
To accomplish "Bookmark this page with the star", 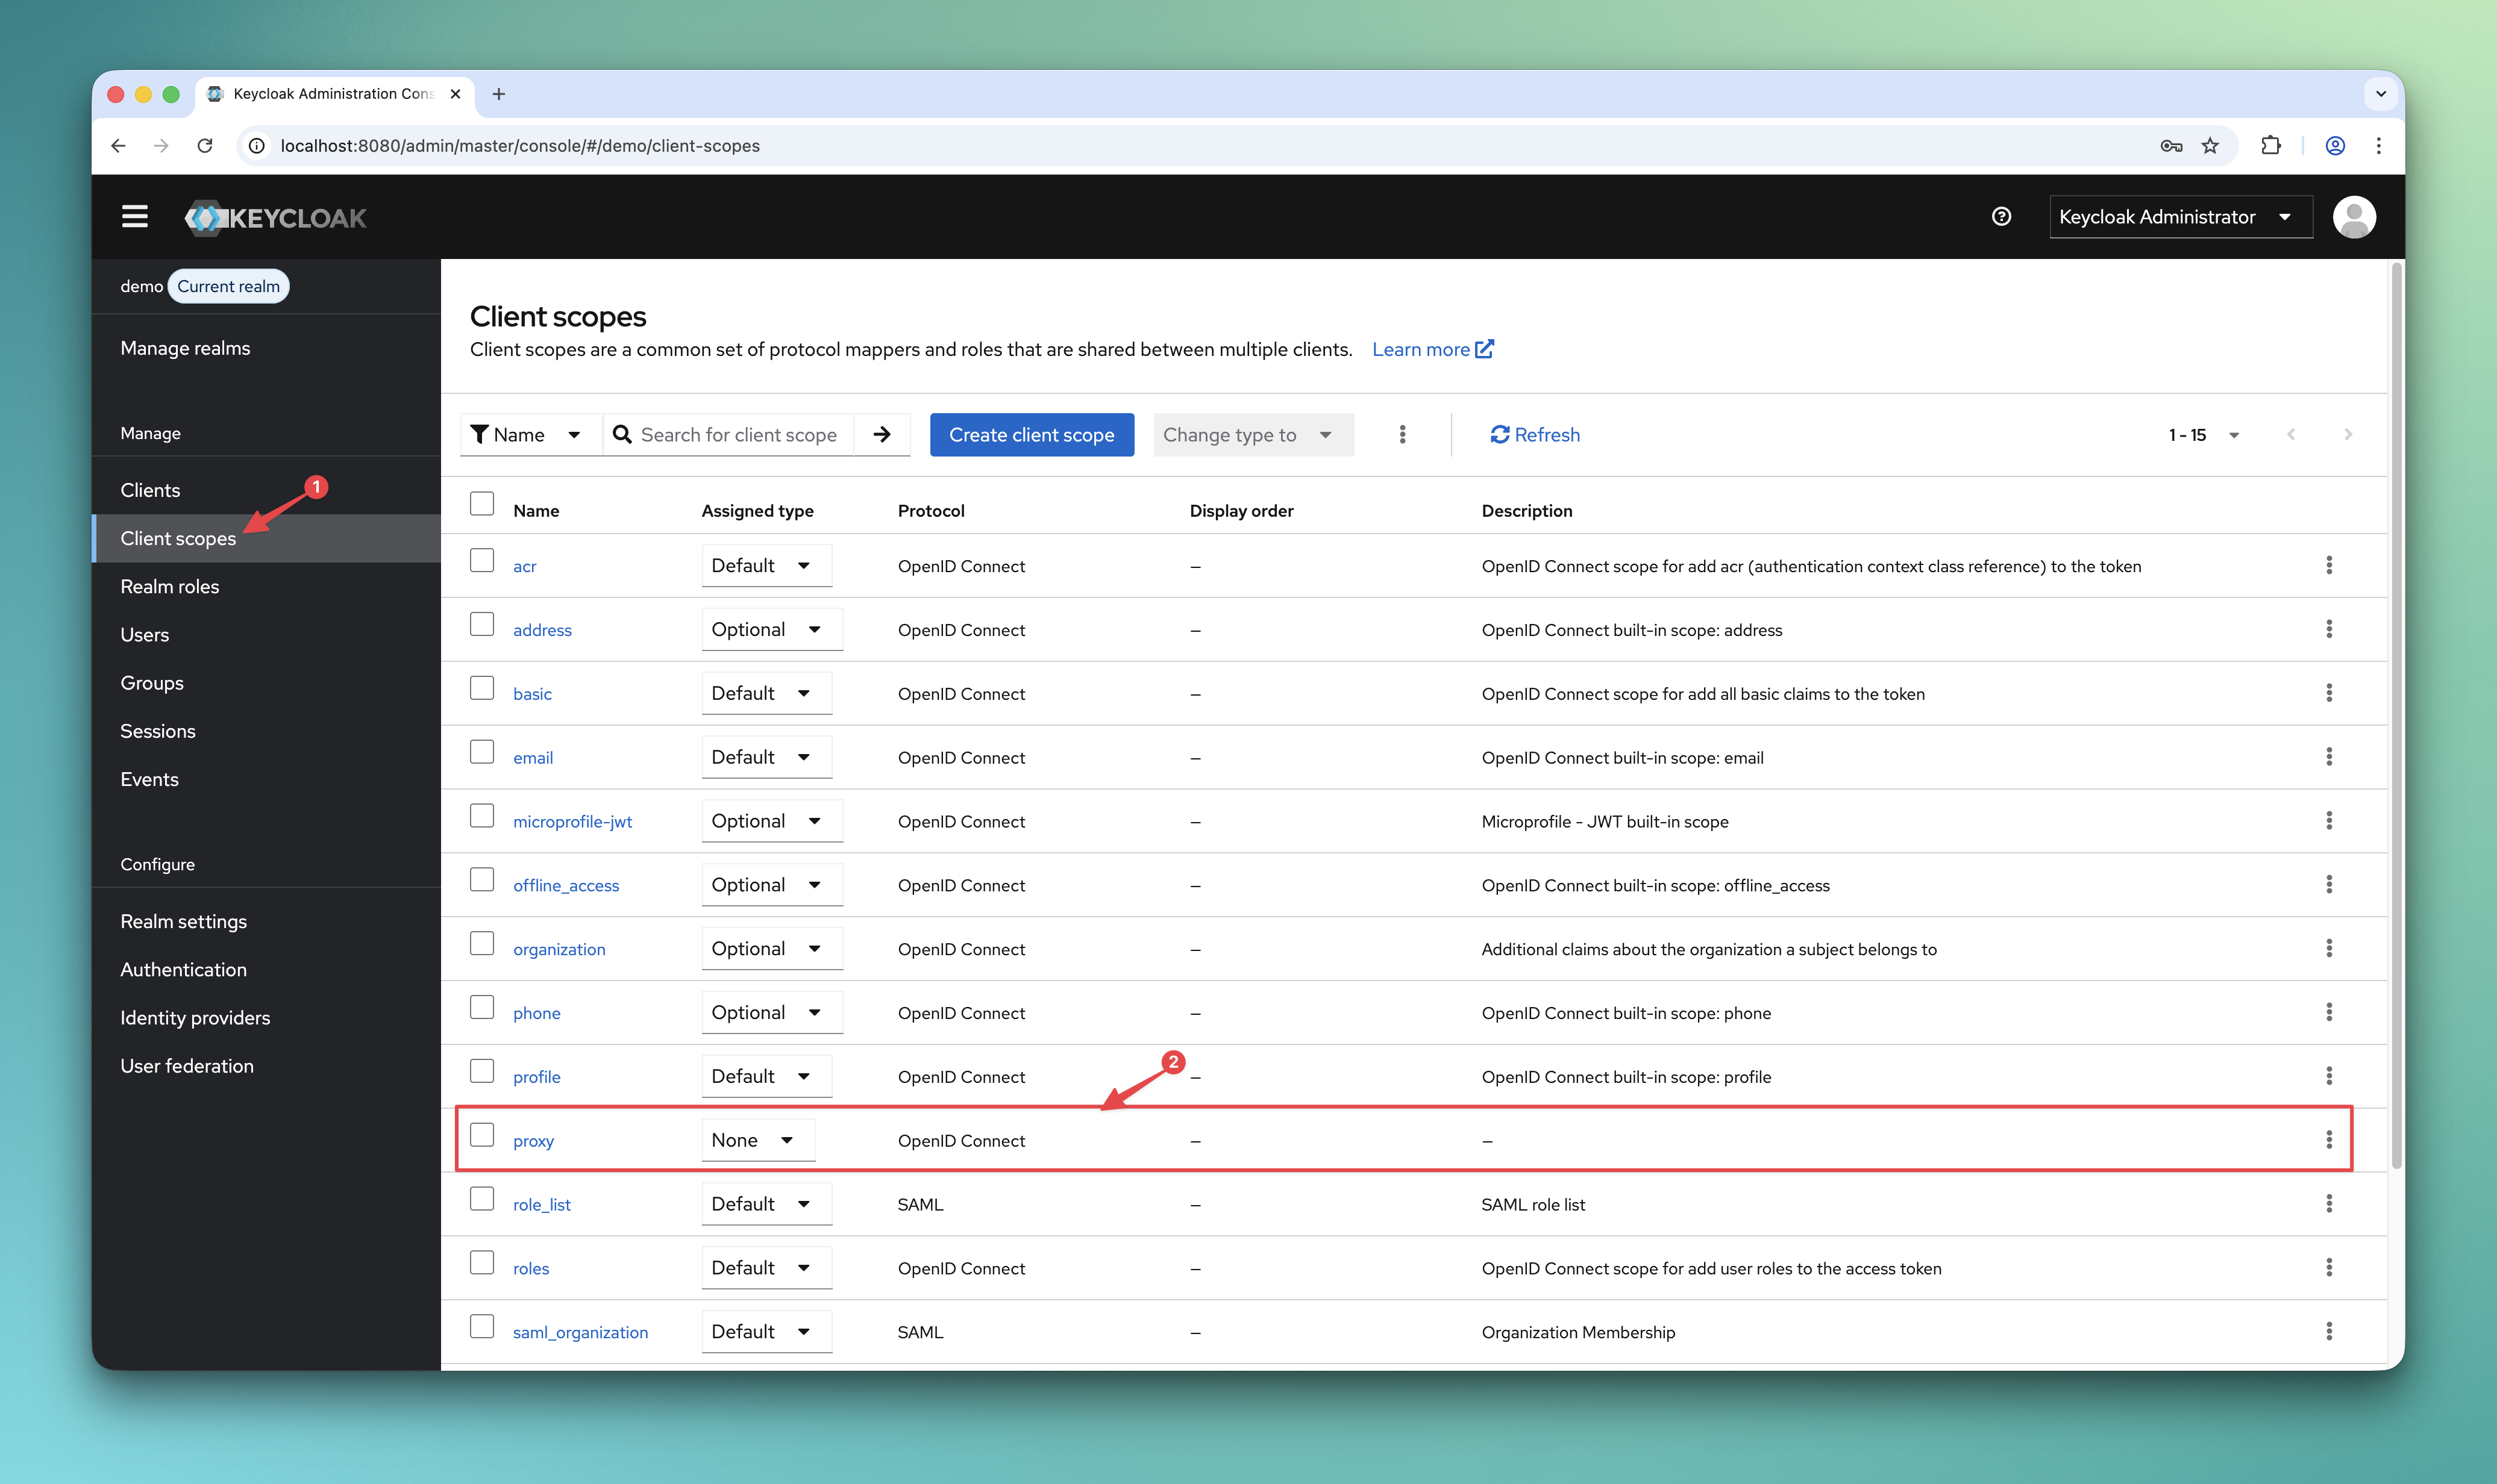I will click(x=2210, y=146).
